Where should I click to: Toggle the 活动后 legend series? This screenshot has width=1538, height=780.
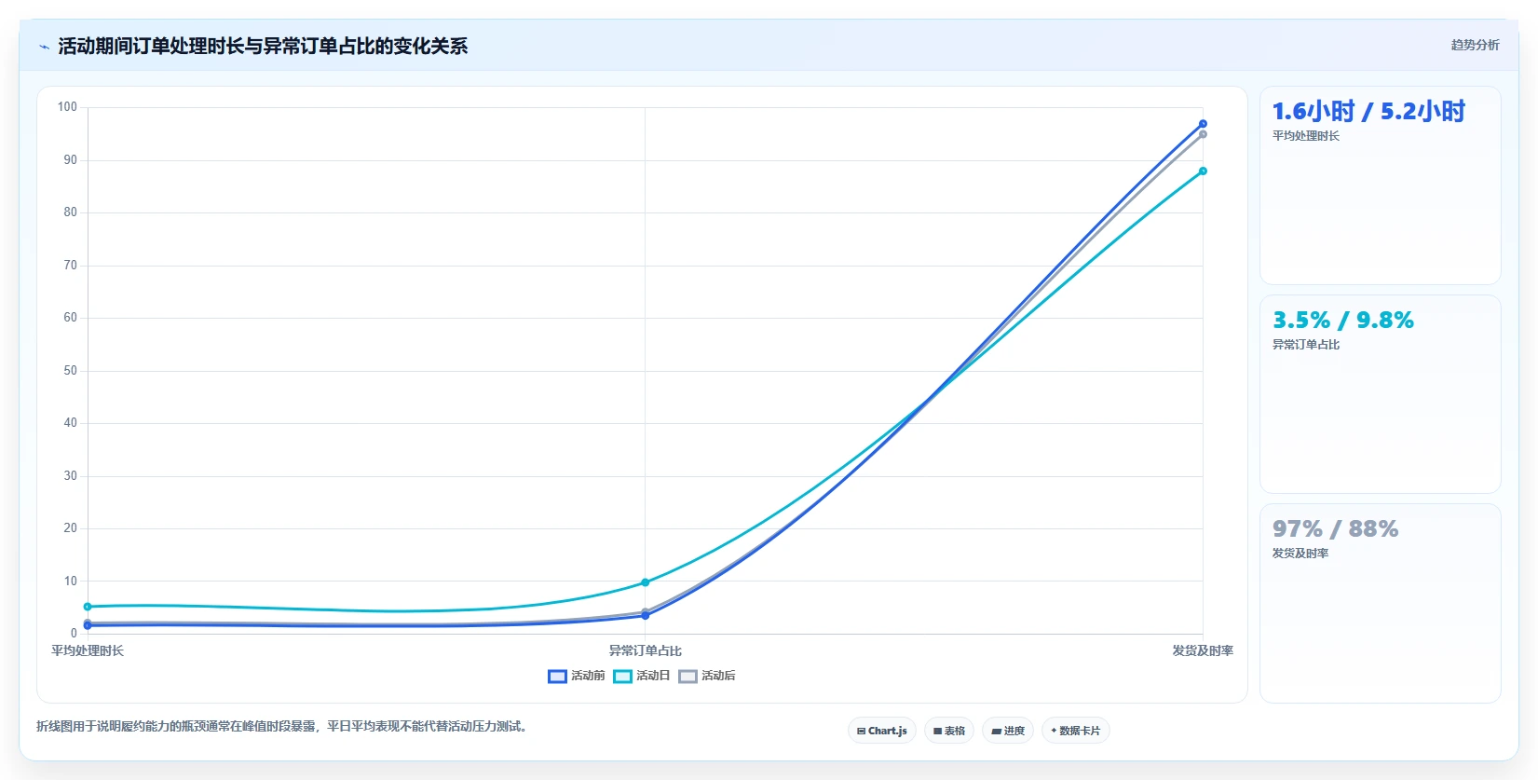tap(707, 676)
